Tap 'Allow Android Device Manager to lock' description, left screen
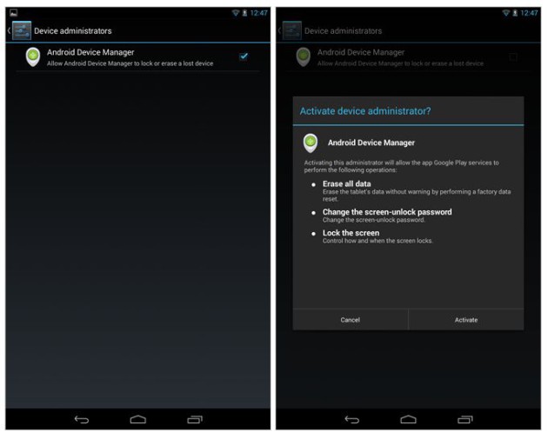 (130, 63)
